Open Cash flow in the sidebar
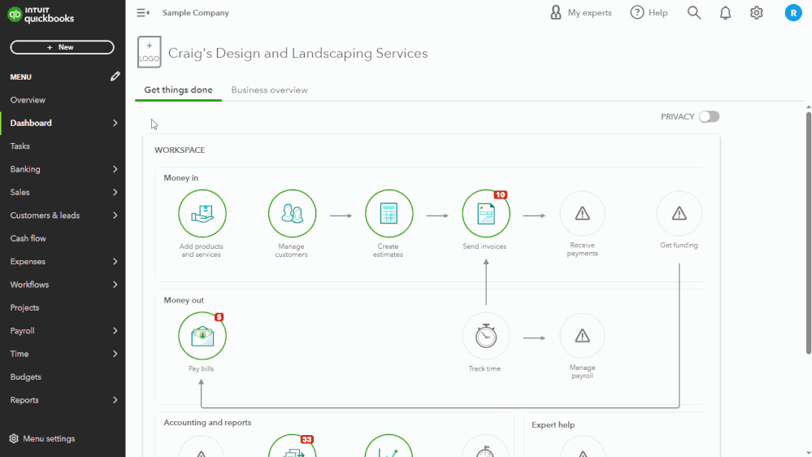Image resolution: width=812 pixels, height=457 pixels. click(28, 238)
